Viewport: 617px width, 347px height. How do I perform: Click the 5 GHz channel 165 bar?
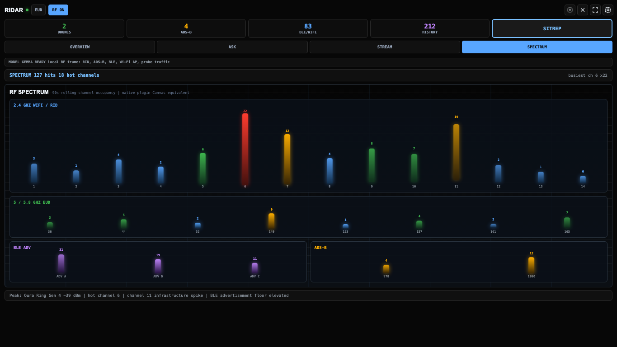[x=567, y=223]
